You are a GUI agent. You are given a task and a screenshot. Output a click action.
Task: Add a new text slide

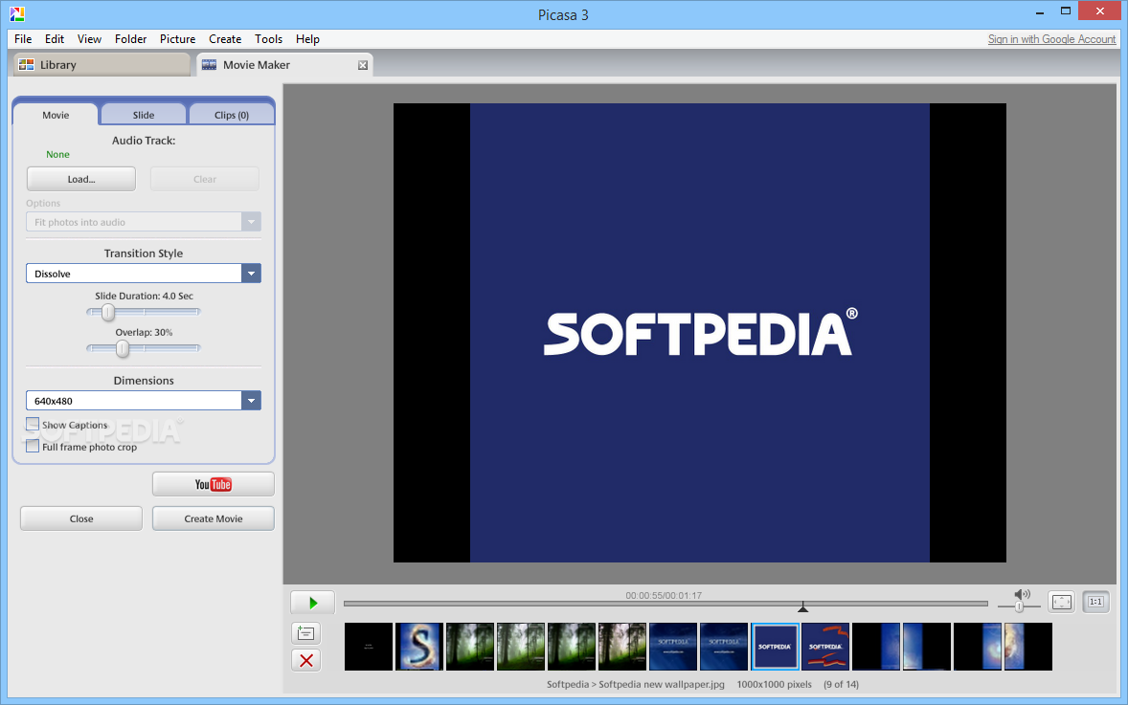(x=305, y=633)
